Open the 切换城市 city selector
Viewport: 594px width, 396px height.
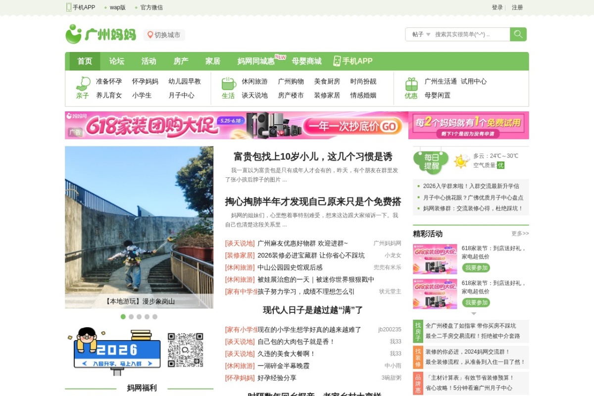click(164, 35)
